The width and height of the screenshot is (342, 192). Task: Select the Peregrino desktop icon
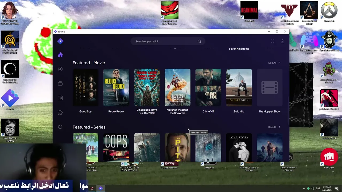point(209,166)
